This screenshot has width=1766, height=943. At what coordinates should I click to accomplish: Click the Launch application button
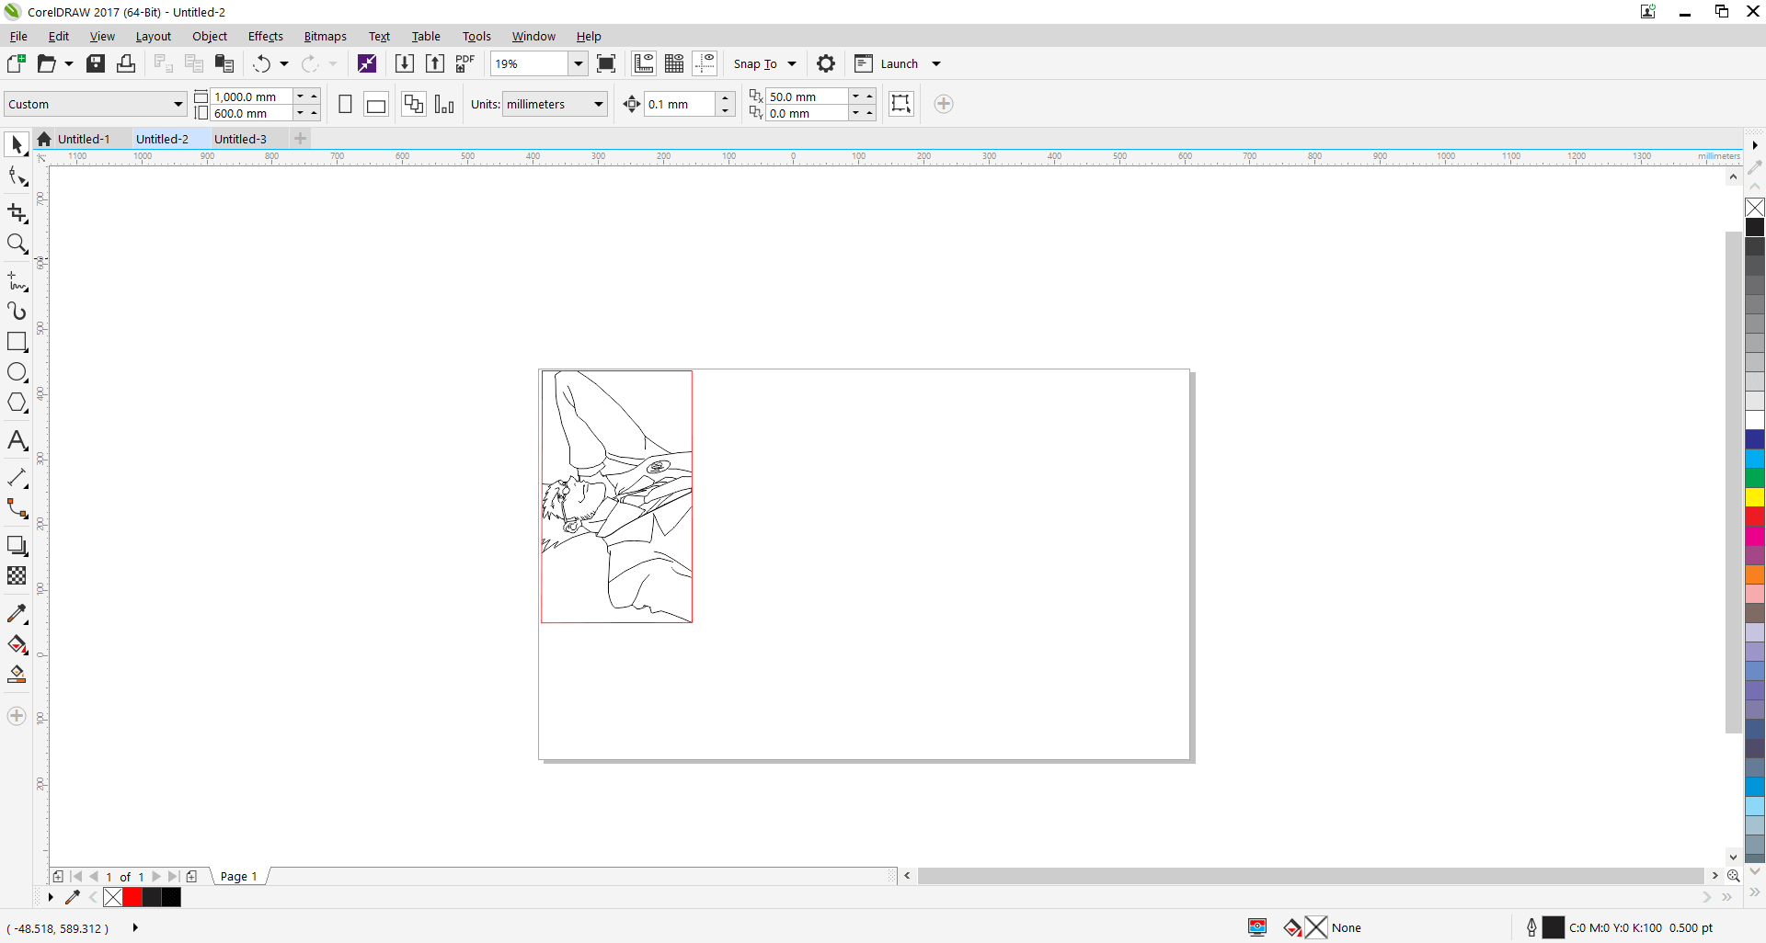888,63
